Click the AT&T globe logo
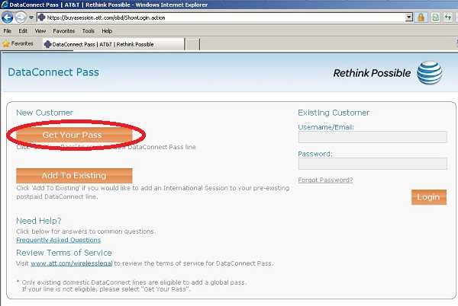The height and width of the screenshot is (306, 458). tap(429, 72)
